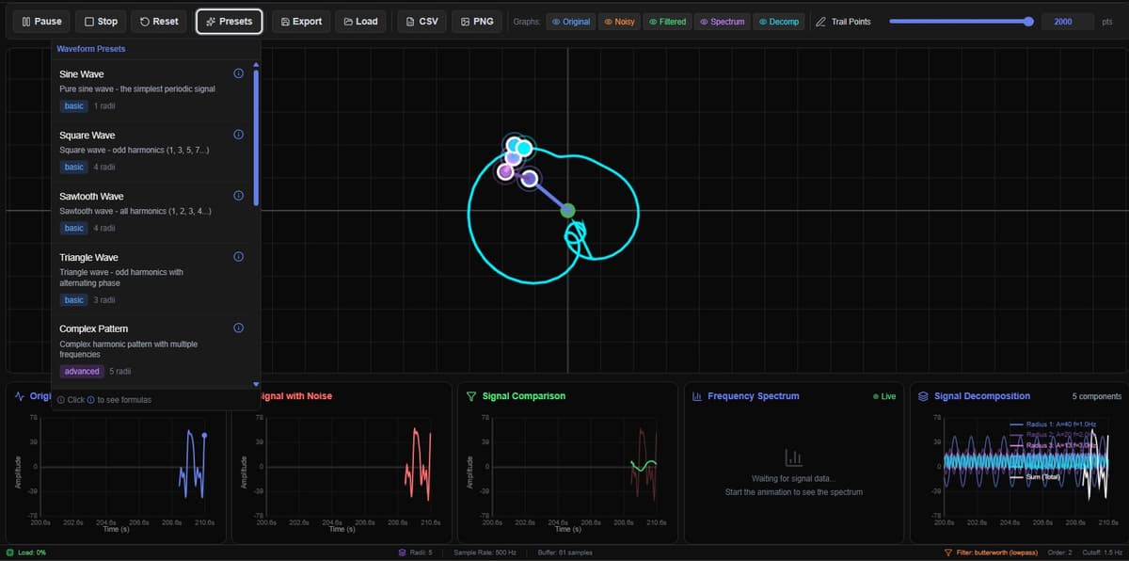Screen dimensions: 1129x561
Task: Choose the Complex Pattern preset
Action: click(93, 329)
